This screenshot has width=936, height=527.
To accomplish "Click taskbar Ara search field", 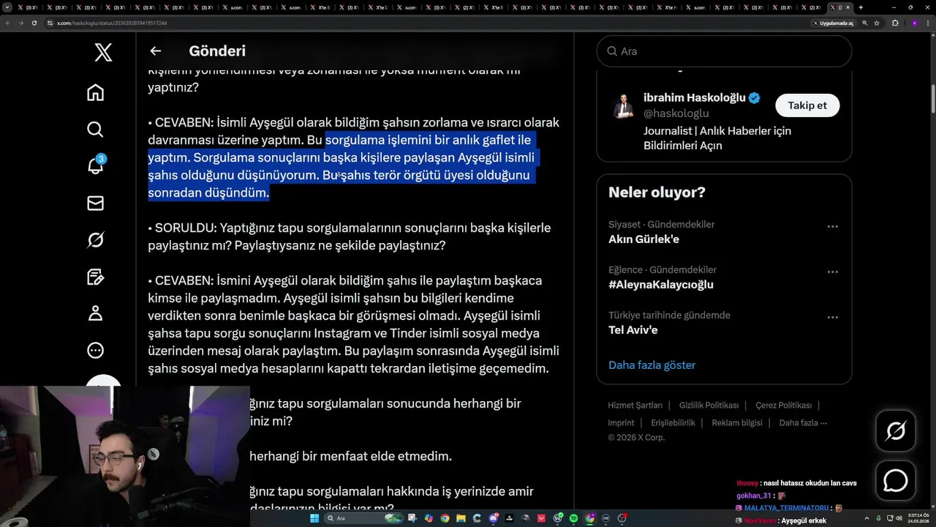I will point(362,518).
